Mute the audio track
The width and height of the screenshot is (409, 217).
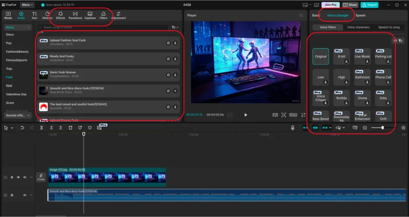[x=24, y=195]
